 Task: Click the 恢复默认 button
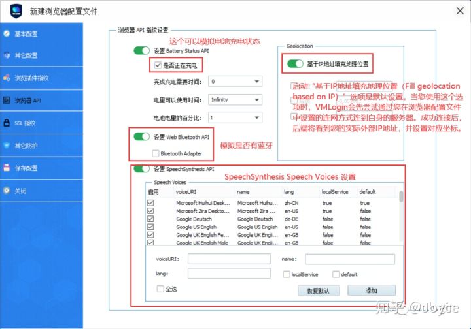tap(319, 290)
